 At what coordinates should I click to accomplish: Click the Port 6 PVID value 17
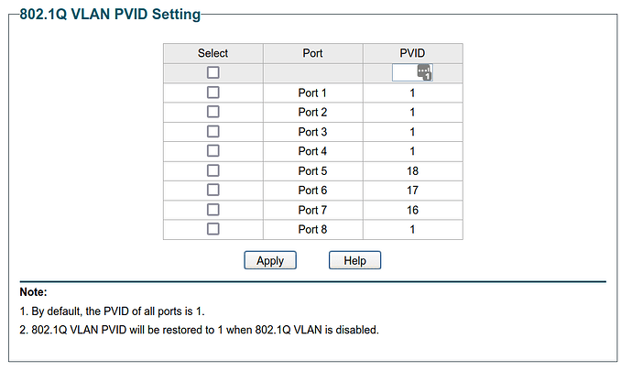pyautogui.click(x=412, y=191)
